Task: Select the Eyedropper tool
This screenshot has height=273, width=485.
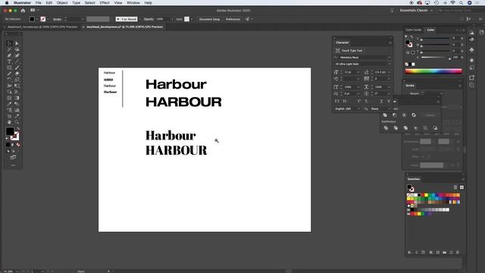Action: (x=9, y=104)
